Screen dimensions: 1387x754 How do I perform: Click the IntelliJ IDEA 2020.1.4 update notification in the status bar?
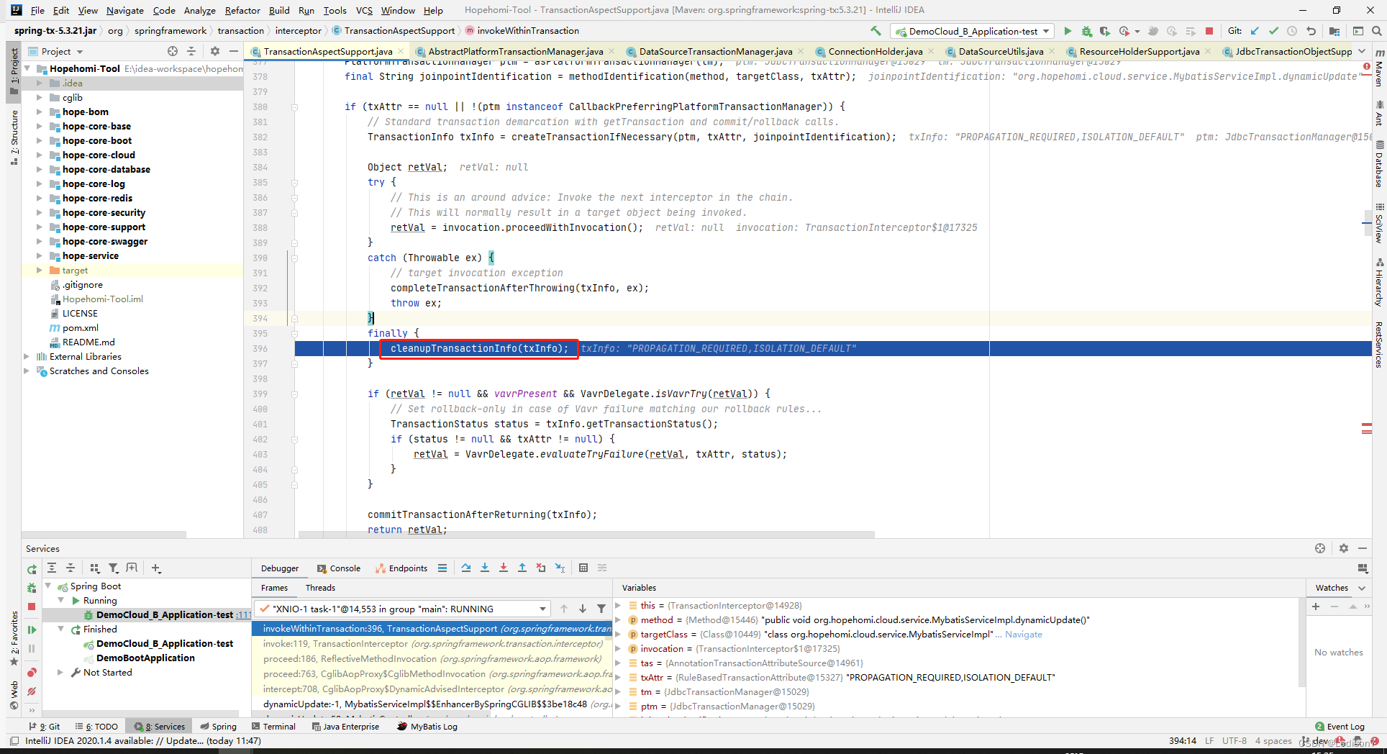coord(143,741)
